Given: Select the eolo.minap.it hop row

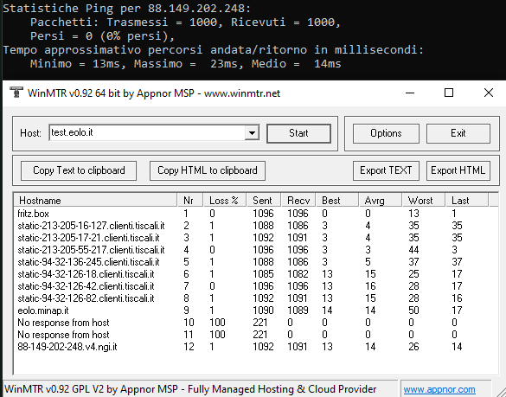Looking at the screenshot, I should tap(255, 311).
